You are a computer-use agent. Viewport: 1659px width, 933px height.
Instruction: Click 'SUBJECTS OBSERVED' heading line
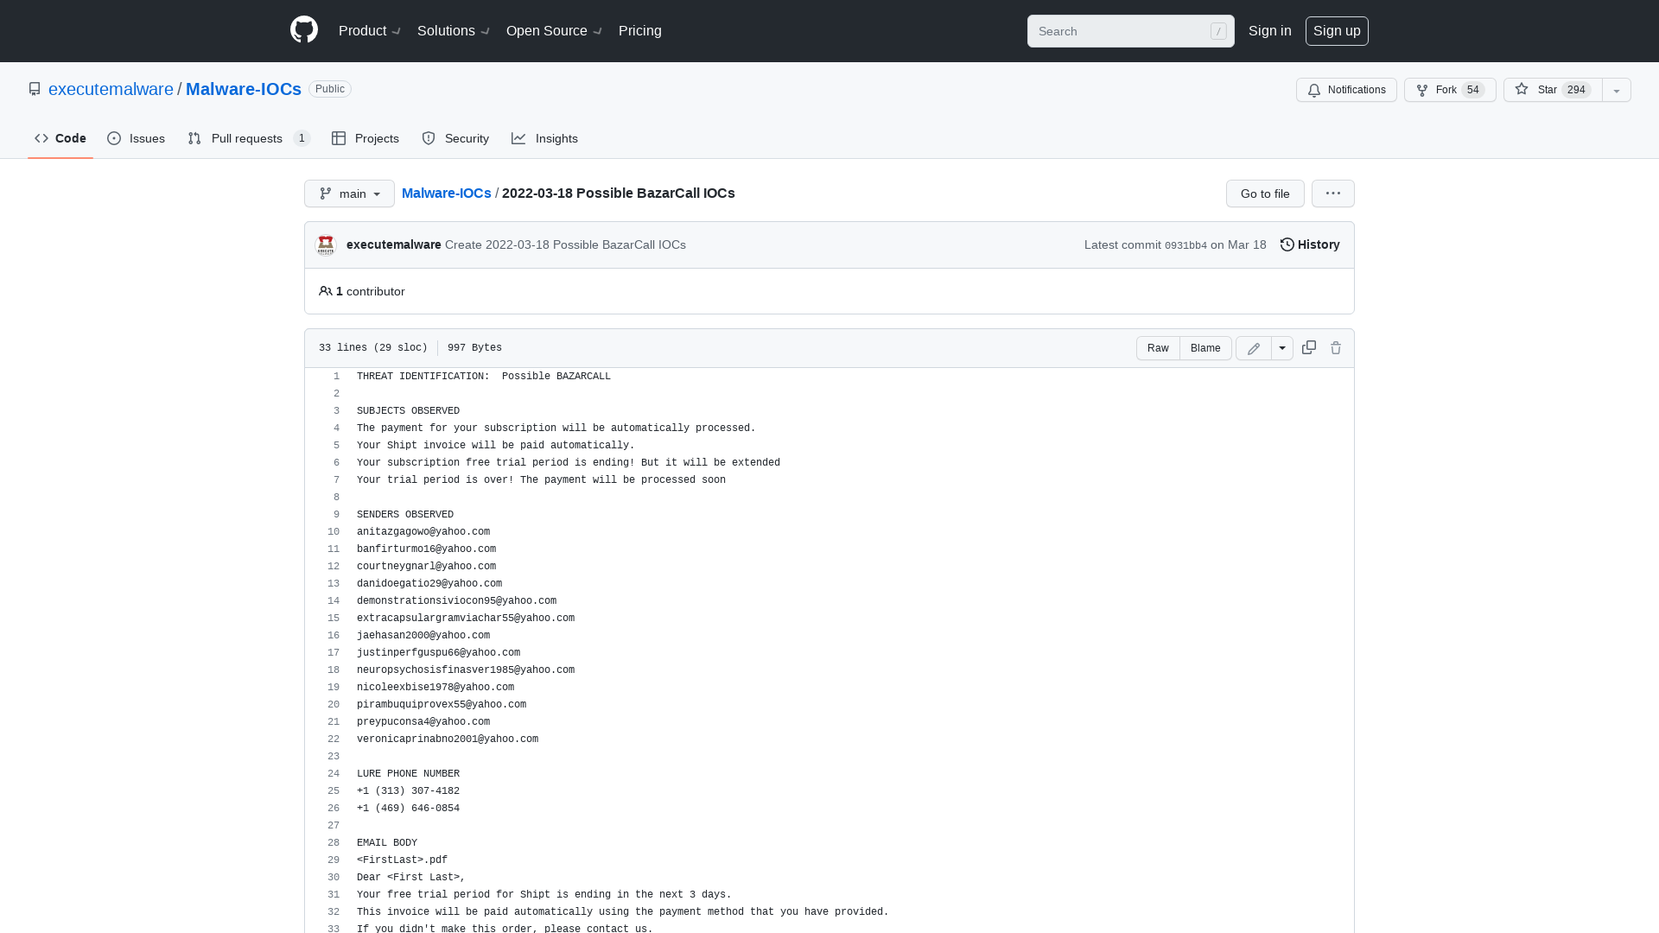[408, 411]
